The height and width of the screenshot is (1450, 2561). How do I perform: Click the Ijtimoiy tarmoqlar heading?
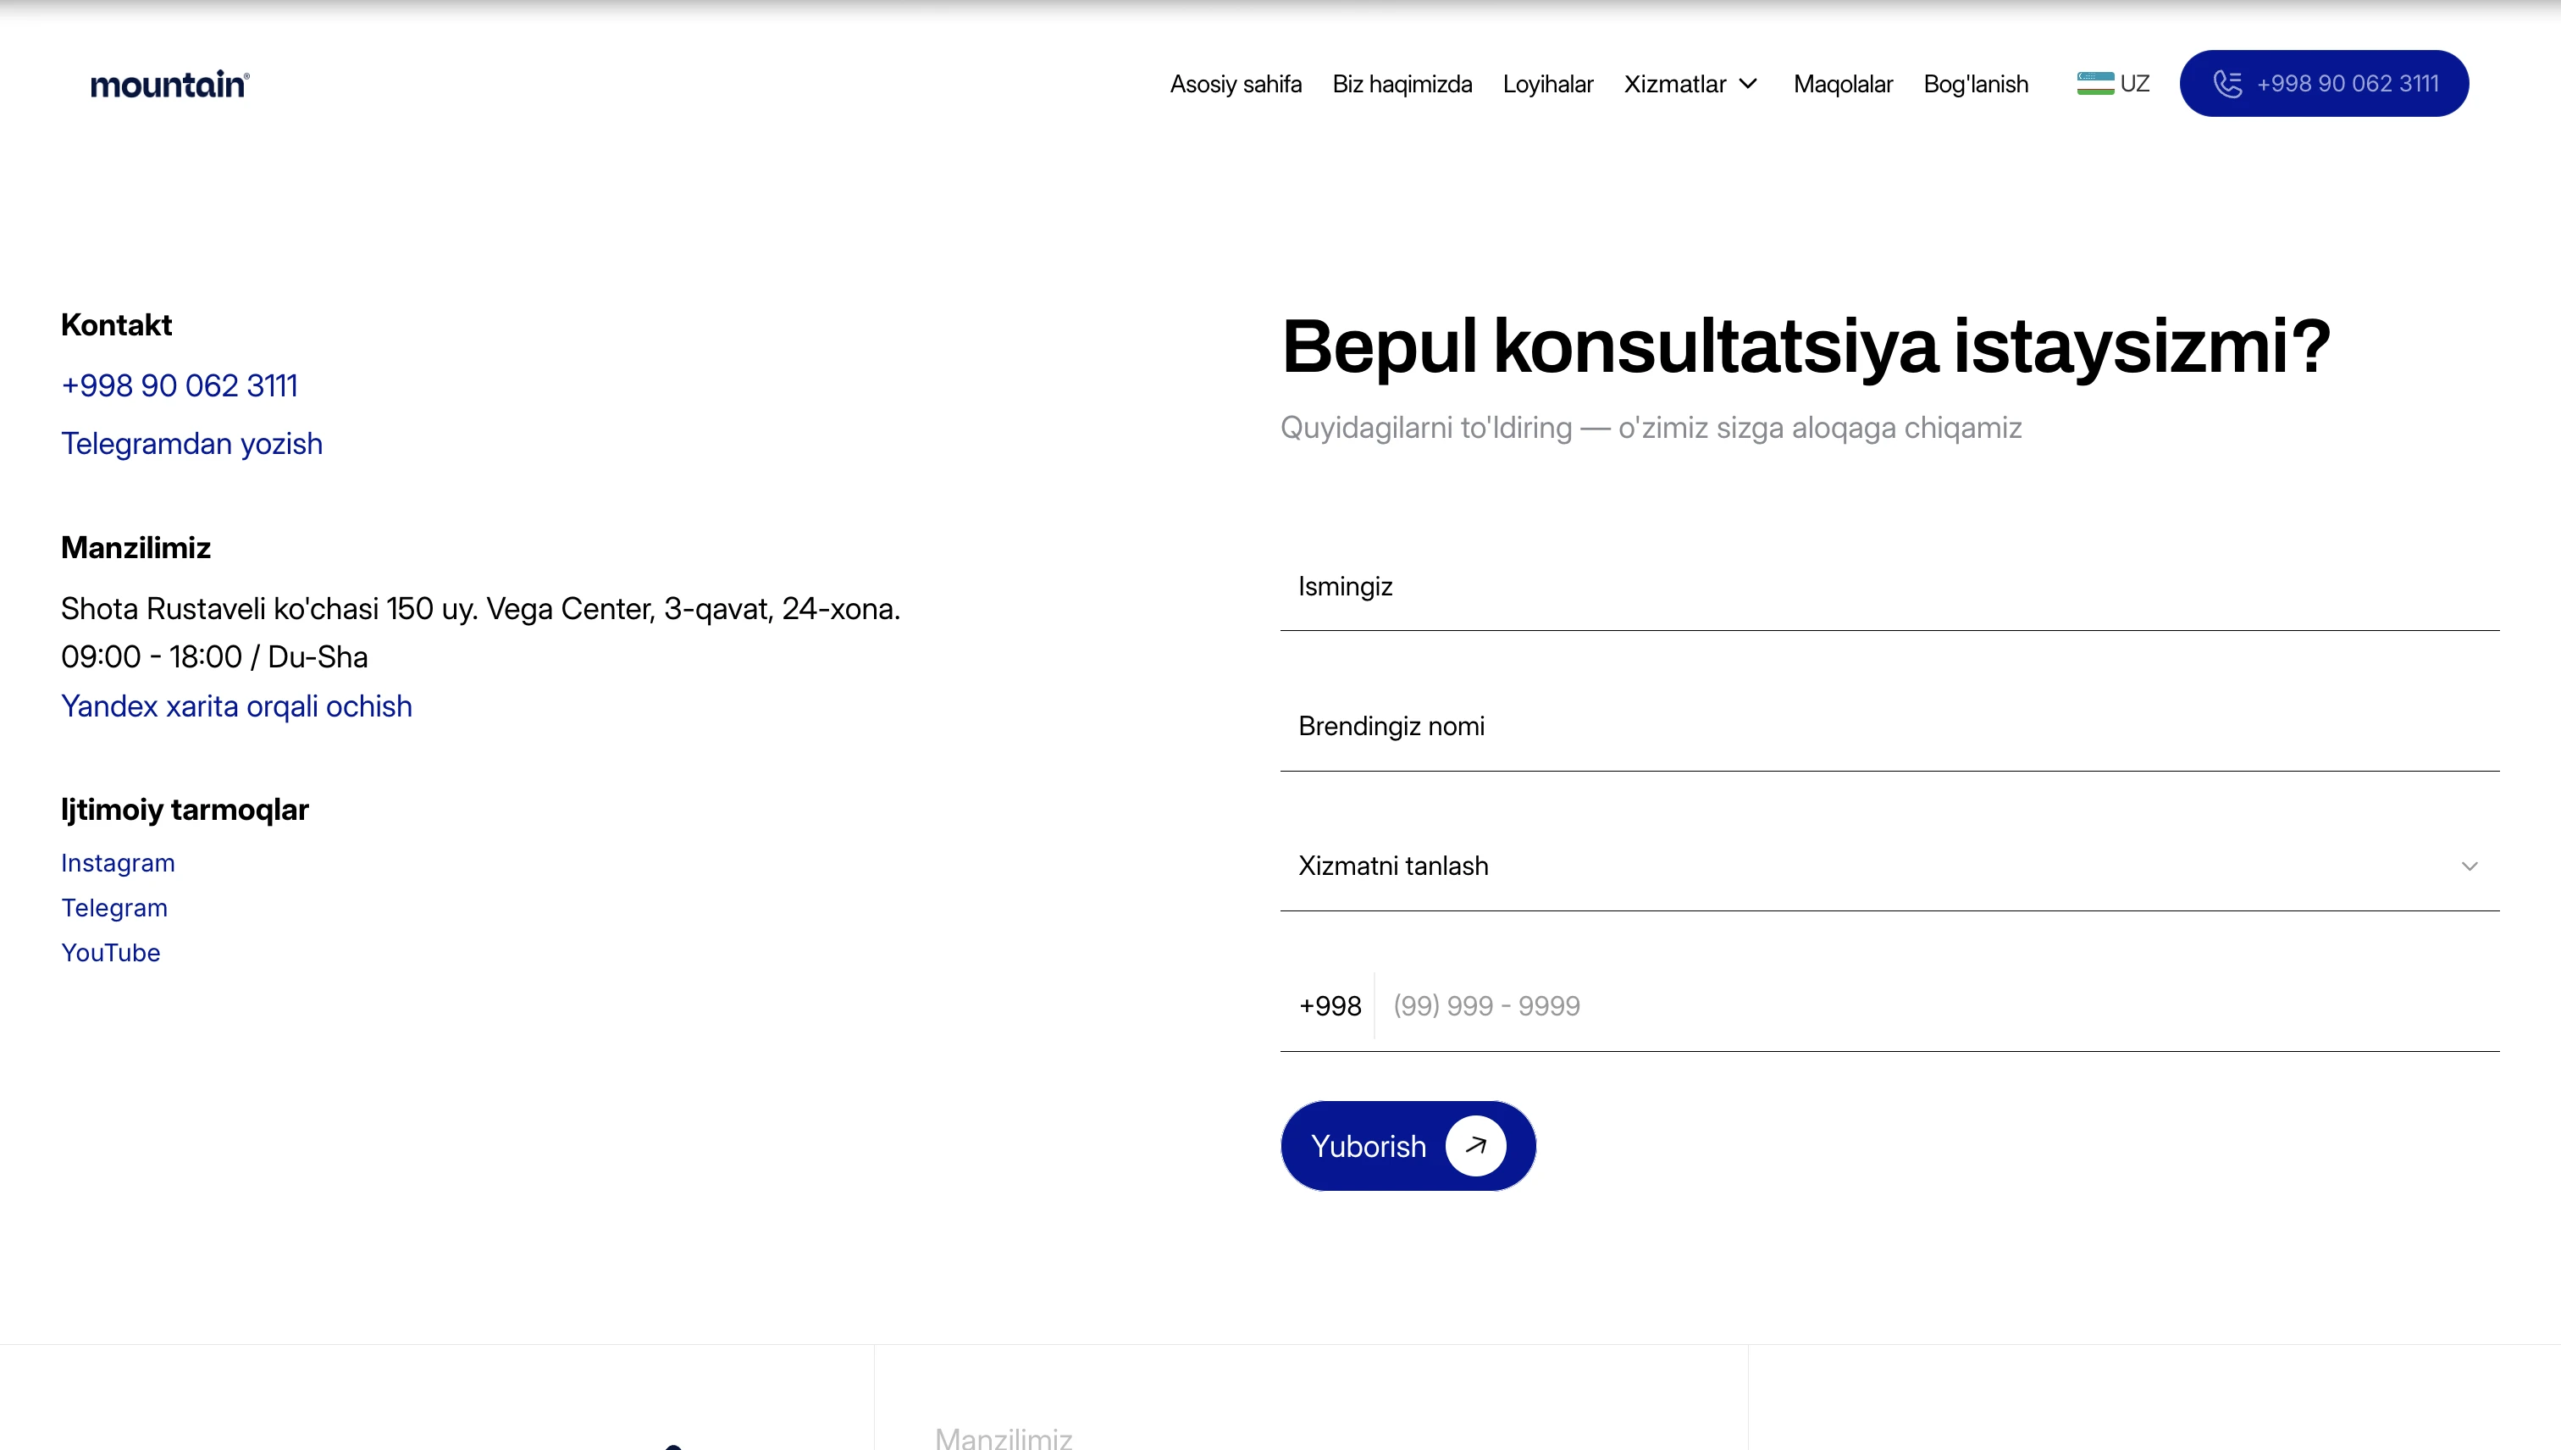pyautogui.click(x=185, y=810)
